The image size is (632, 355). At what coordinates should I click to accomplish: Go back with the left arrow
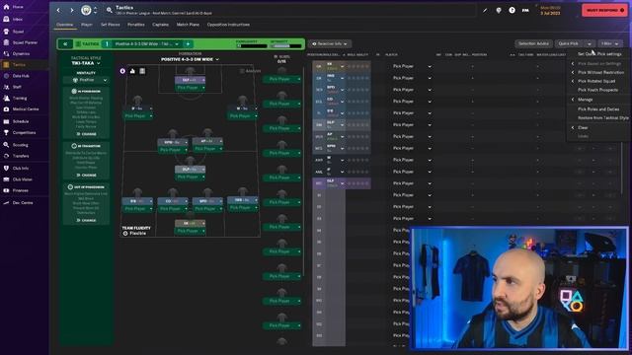point(58,10)
